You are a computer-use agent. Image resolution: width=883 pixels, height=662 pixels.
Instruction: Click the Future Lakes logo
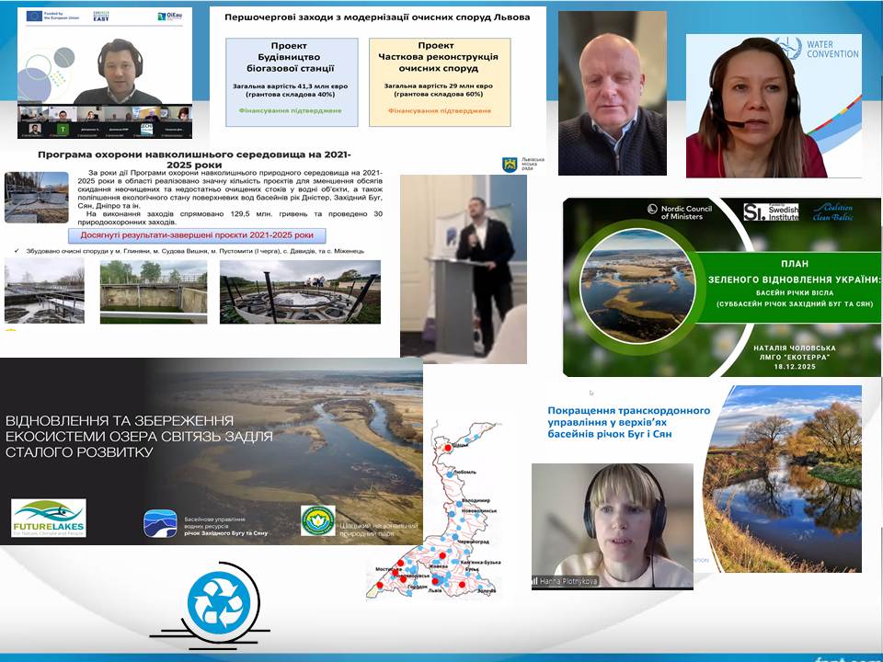[49, 519]
